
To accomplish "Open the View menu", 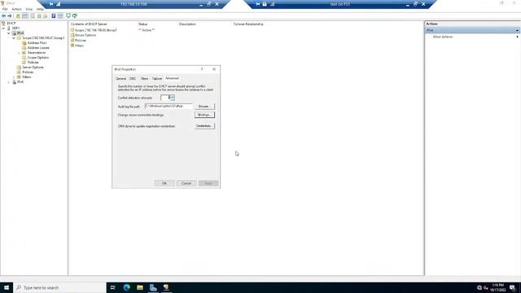I will click(29, 9).
